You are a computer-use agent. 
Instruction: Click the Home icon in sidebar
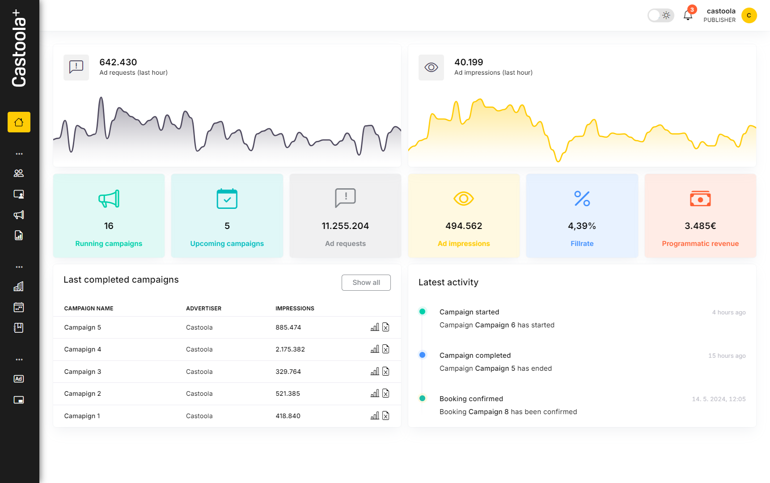19,122
